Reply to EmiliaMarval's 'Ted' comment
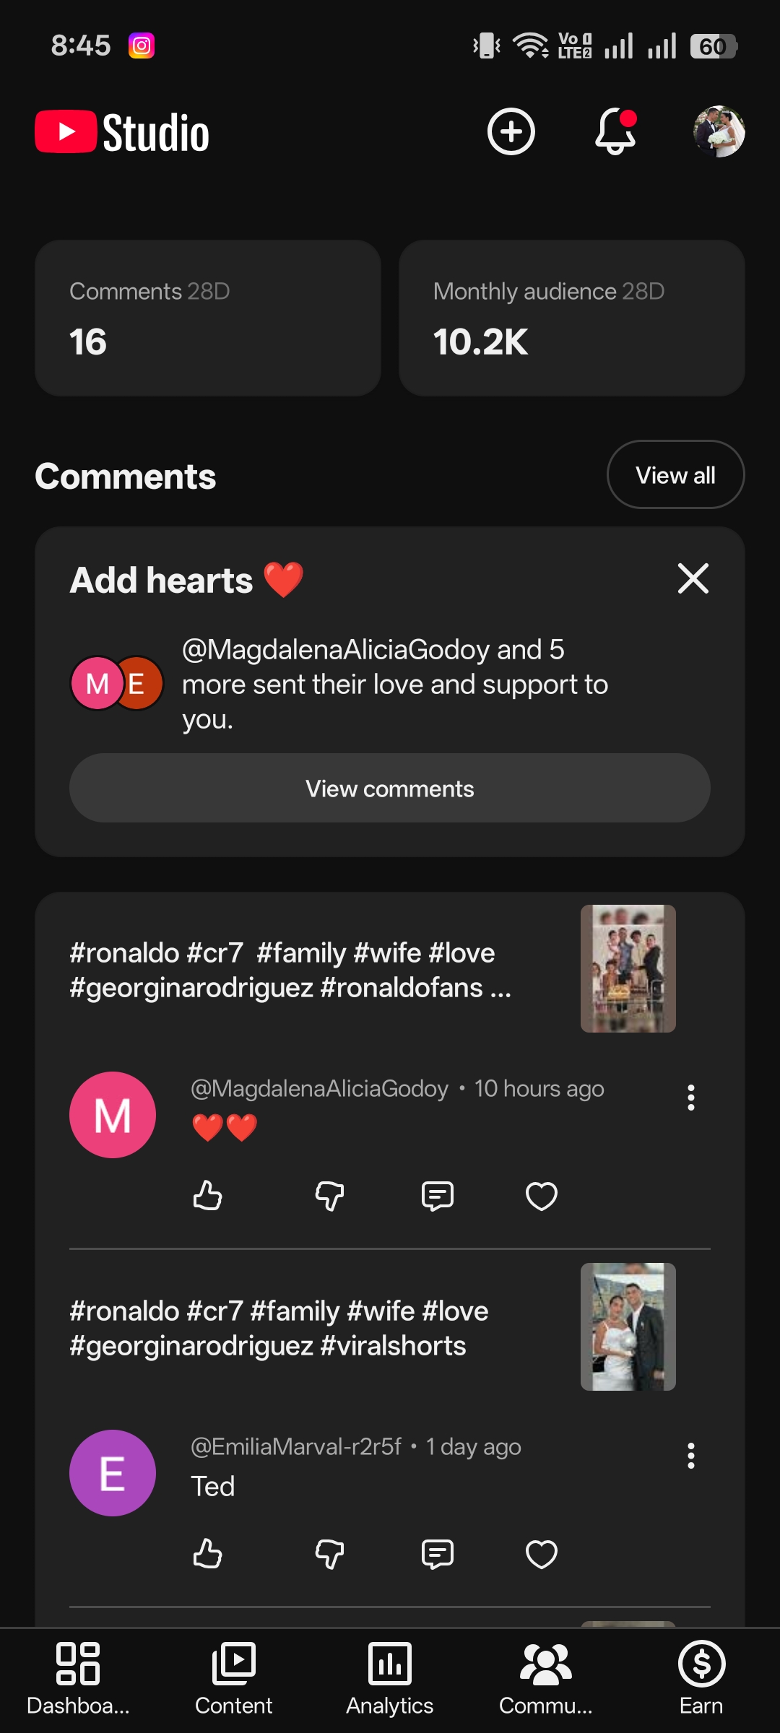780x1733 pixels. [x=438, y=1554]
